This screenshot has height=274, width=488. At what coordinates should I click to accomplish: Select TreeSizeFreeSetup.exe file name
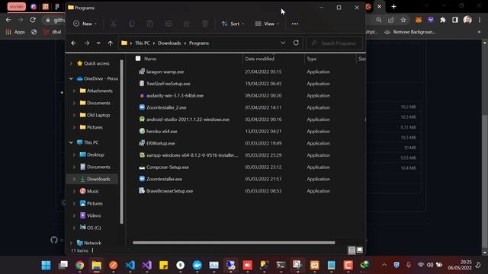[x=169, y=84]
